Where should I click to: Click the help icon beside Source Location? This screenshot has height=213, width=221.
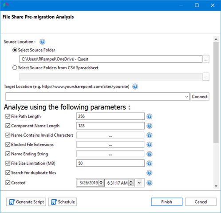pyautogui.click(x=42, y=42)
